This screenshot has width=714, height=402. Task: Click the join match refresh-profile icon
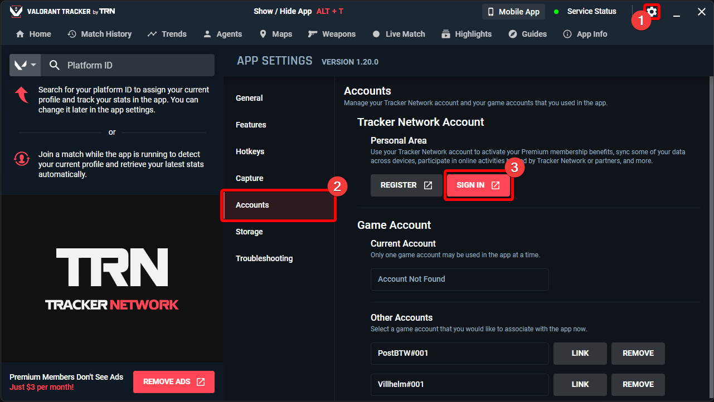click(22, 159)
